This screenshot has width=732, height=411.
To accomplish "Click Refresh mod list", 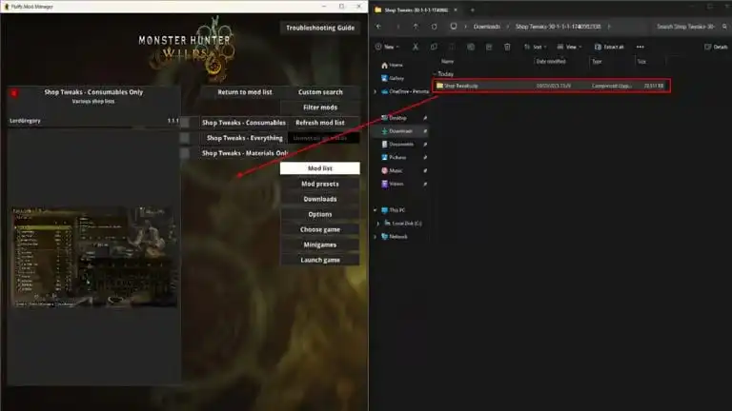I will tap(320, 123).
